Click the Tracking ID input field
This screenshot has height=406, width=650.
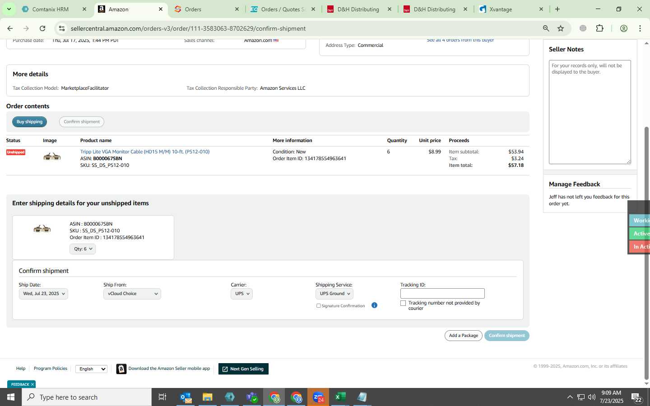[442, 294]
